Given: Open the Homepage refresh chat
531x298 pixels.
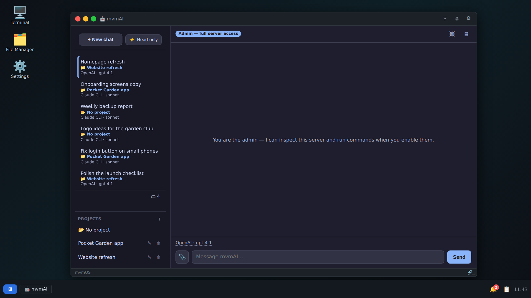Looking at the screenshot, I should 121,67.
